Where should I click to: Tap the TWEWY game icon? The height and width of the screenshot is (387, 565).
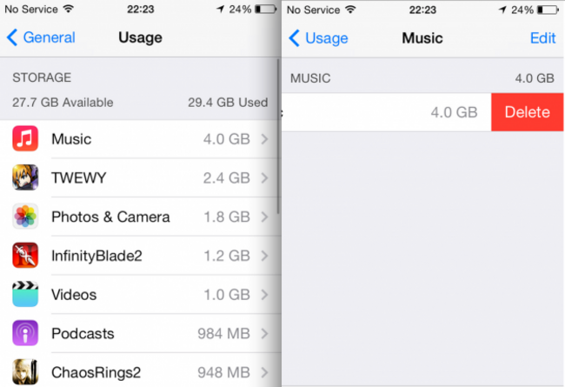[25, 177]
